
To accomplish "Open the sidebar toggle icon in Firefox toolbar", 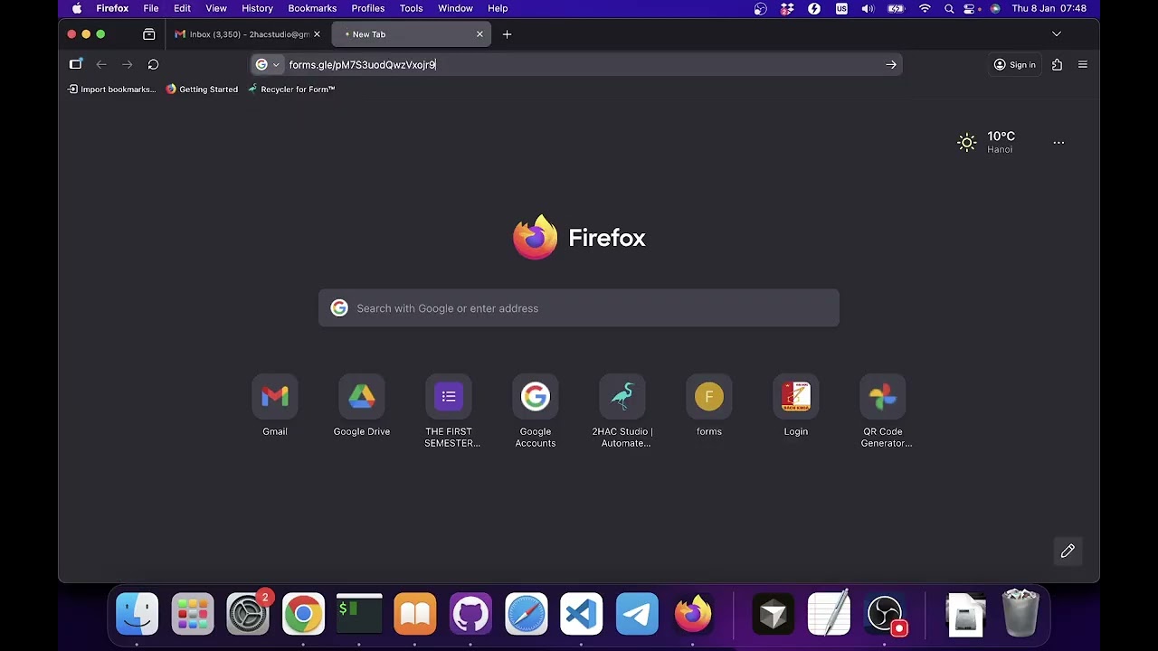I will [x=76, y=64].
